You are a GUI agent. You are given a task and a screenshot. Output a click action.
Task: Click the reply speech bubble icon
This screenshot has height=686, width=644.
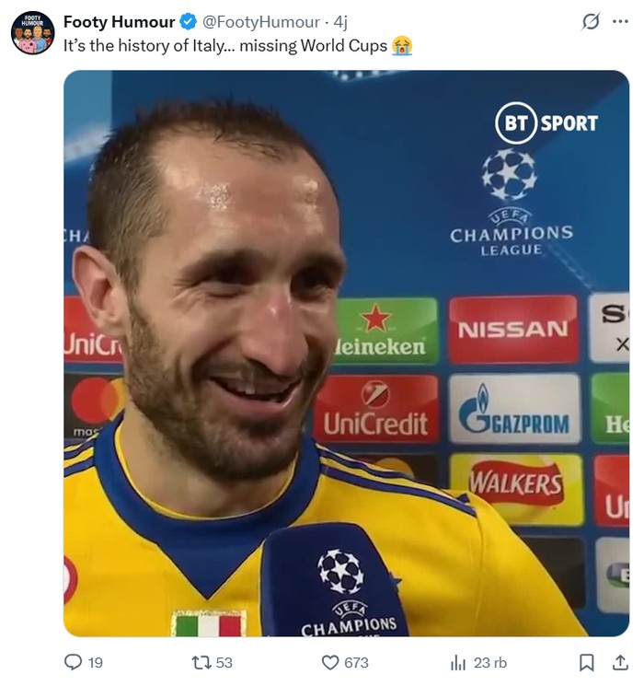(x=73, y=662)
